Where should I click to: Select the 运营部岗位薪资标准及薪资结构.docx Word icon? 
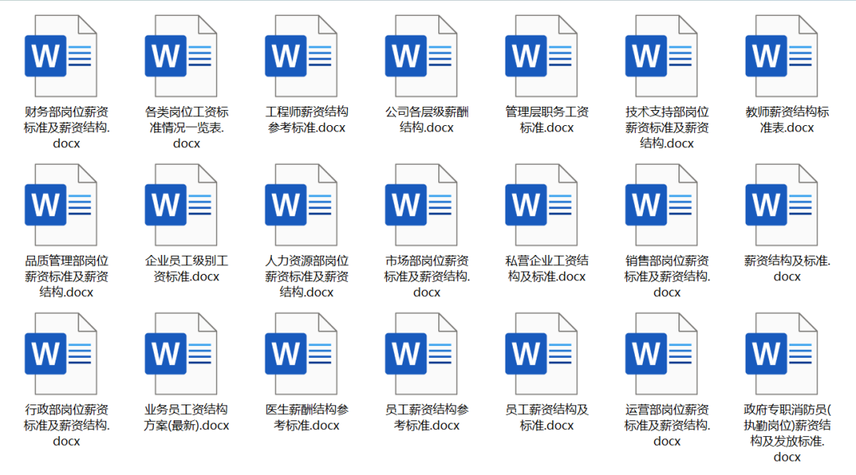pyautogui.click(x=662, y=354)
